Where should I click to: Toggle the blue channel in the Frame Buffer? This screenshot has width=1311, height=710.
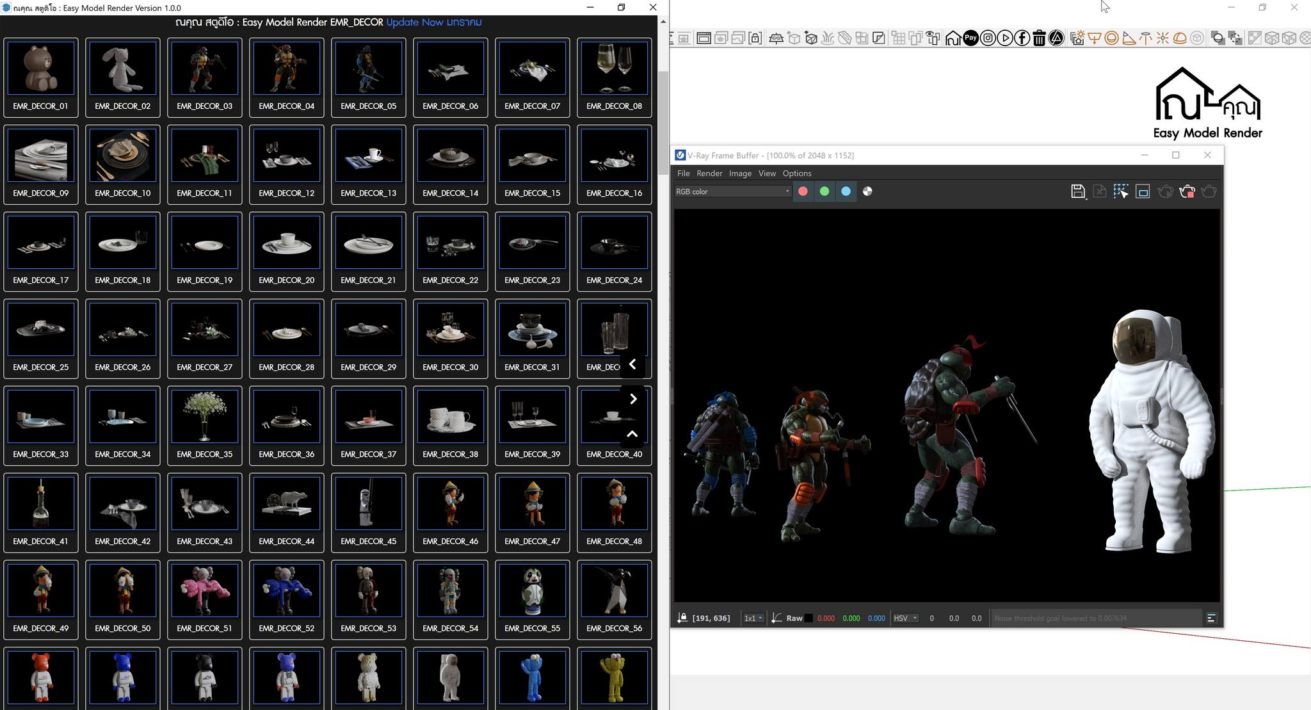point(846,191)
